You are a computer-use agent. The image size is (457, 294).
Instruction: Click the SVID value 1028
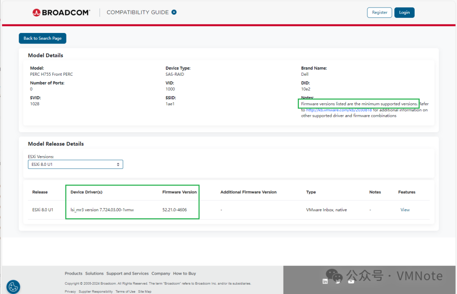tap(35, 104)
